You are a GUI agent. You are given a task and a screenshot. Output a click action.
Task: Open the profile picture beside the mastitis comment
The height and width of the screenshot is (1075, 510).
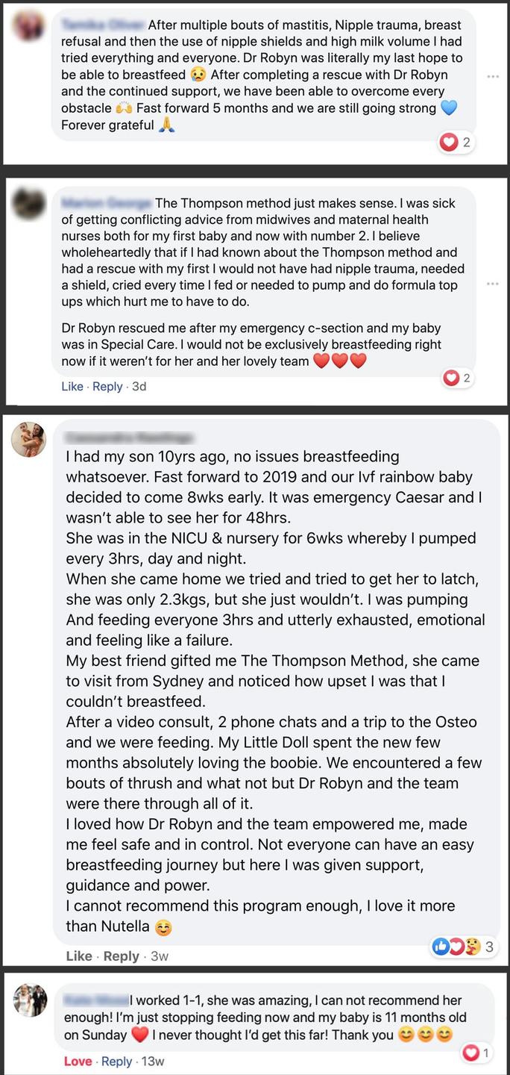coord(28,26)
